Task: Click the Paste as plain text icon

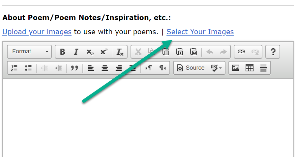Action: (180, 52)
